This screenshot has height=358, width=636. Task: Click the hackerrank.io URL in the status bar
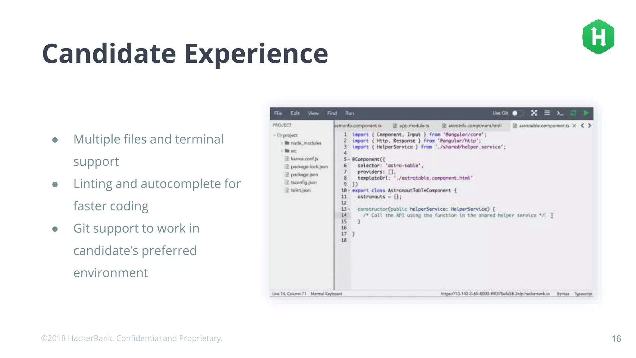[x=495, y=294]
